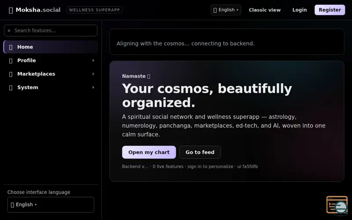Screen dimensions: 352x220
Task: Click the Go to feed button
Action: tap(200, 152)
